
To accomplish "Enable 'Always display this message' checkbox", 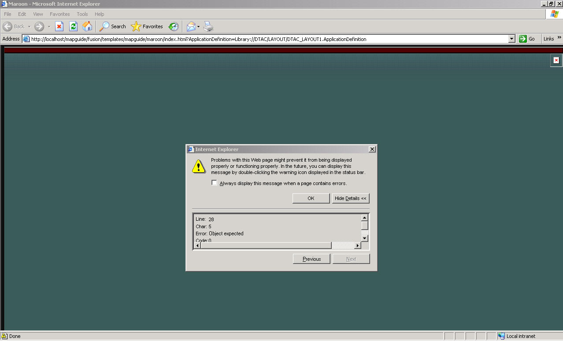I will coord(215,183).
